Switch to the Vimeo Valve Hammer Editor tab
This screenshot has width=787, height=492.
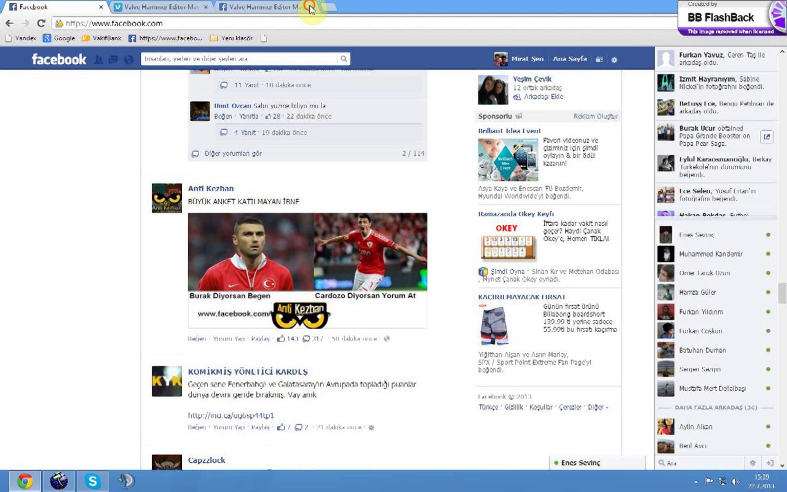coord(161,7)
